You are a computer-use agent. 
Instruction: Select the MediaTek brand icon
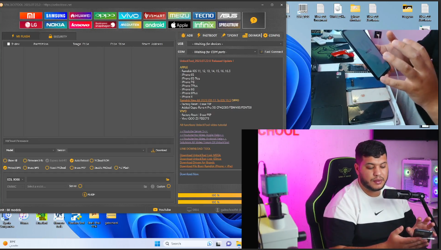point(130,25)
